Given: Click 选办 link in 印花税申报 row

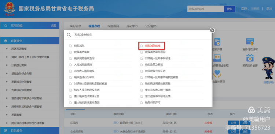Looking at the screenshot, I should click(116, 123).
